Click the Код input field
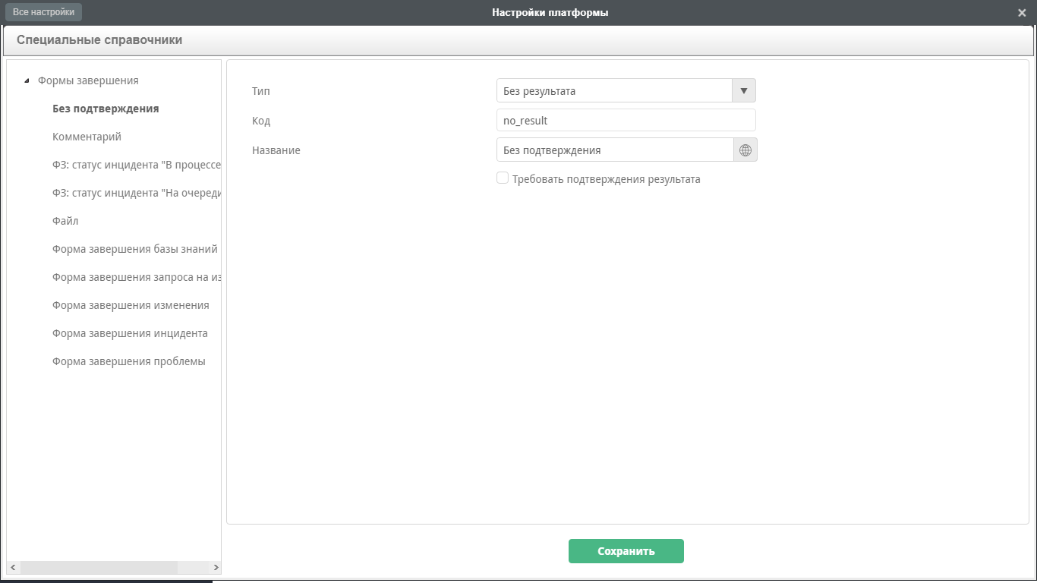Image resolution: width=1037 pixels, height=583 pixels. [x=626, y=121]
